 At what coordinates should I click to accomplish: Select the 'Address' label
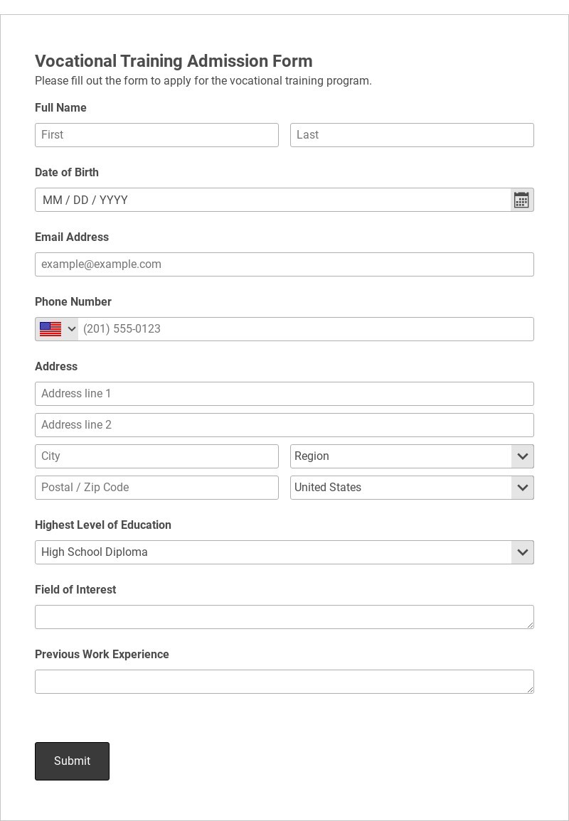click(x=56, y=367)
